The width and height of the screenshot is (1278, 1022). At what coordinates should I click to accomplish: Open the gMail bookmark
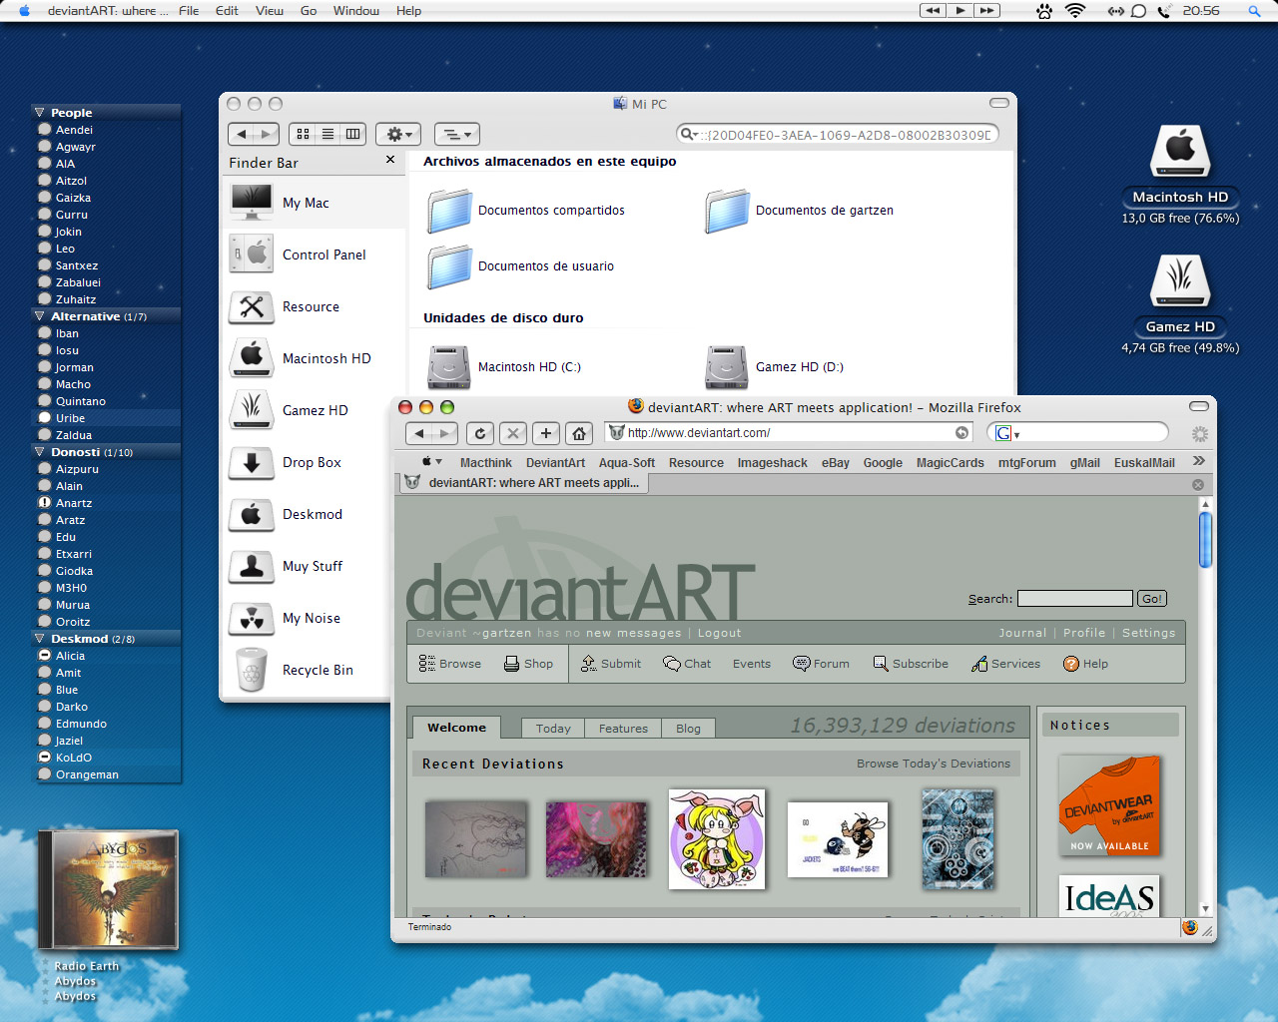[x=1084, y=463]
